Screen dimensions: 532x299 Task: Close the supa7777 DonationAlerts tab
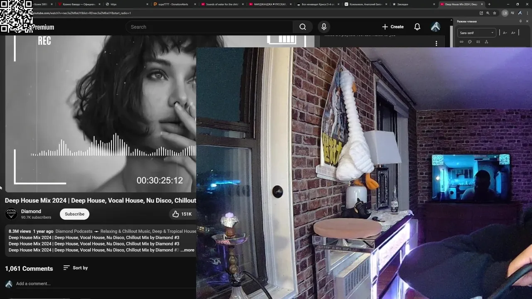(x=195, y=4)
